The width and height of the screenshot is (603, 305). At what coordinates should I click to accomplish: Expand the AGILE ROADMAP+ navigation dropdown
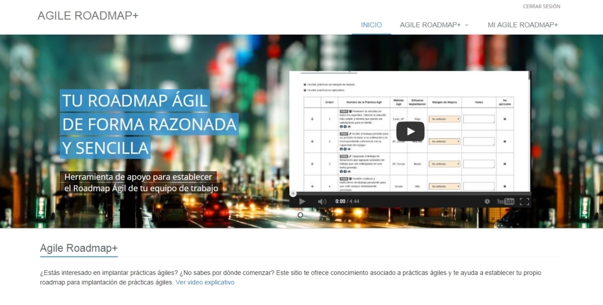point(434,25)
